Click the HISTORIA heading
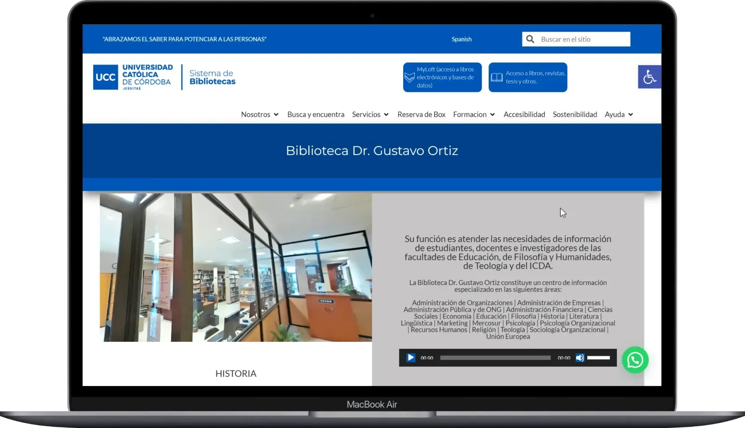The height and width of the screenshot is (428, 745). tap(236, 374)
